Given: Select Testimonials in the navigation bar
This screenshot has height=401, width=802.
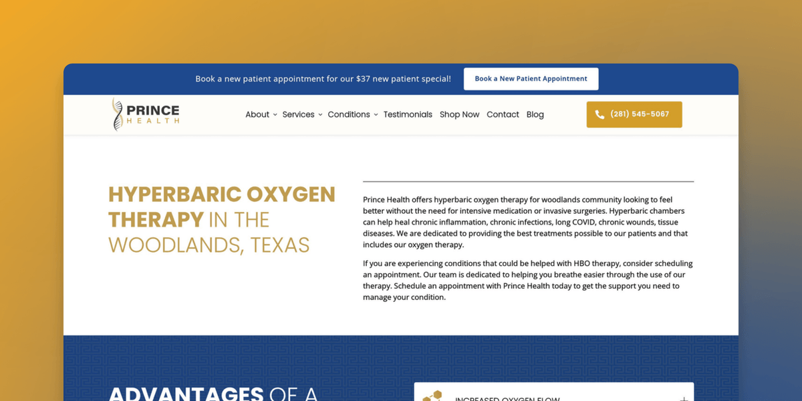Looking at the screenshot, I should coord(408,114).
